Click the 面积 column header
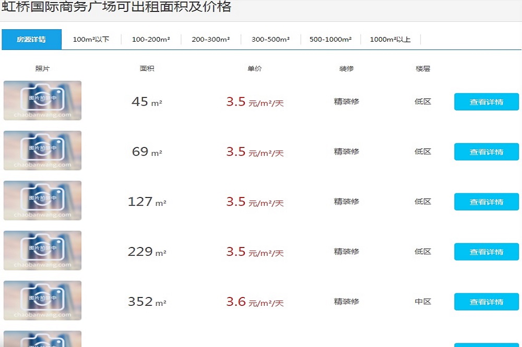This screenshot has height=347, width=522. 147,68
